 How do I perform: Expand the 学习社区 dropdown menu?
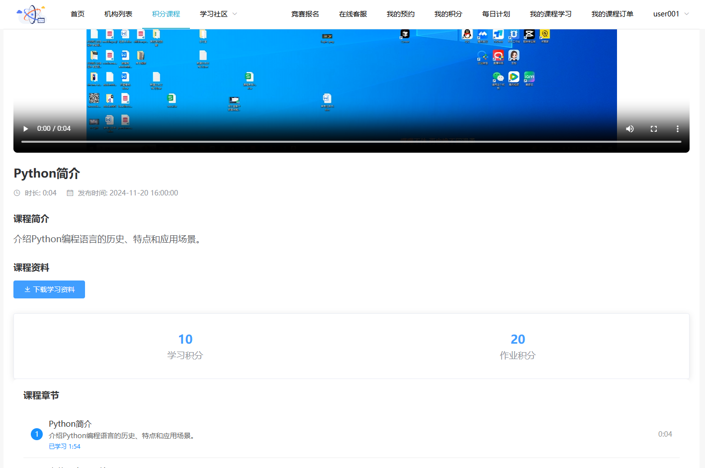click(x=218, y=14)
